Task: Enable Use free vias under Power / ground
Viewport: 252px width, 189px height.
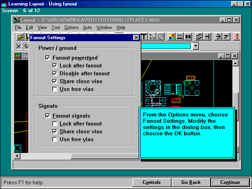Action: tap(55, 89)
